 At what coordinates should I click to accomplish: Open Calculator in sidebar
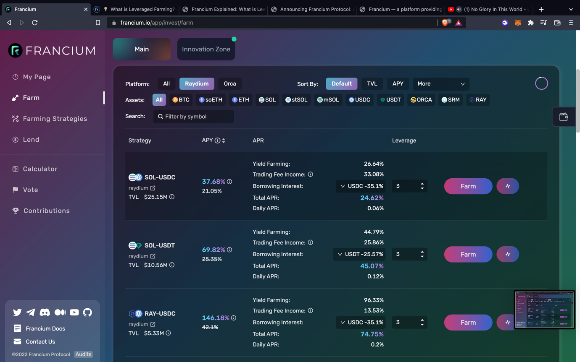(x=35, y=169)
